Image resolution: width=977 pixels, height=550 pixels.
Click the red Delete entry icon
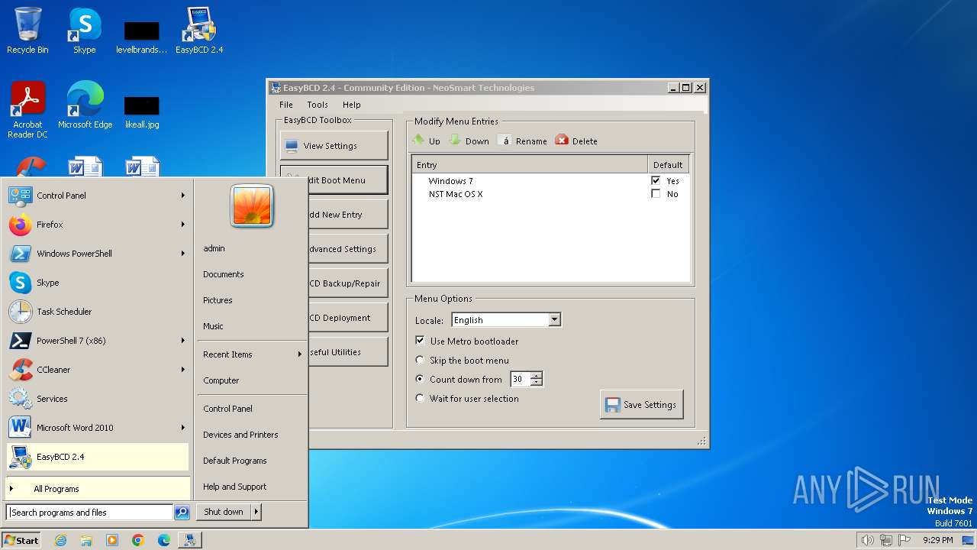(x=562, y=140)
